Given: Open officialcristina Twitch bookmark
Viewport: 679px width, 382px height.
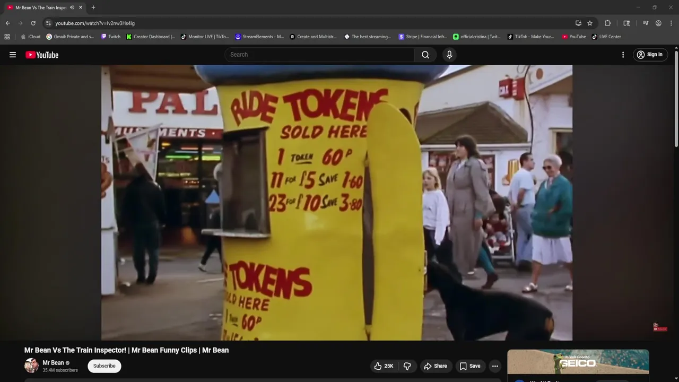Looking at the screenshot, I should coord(477,37).
